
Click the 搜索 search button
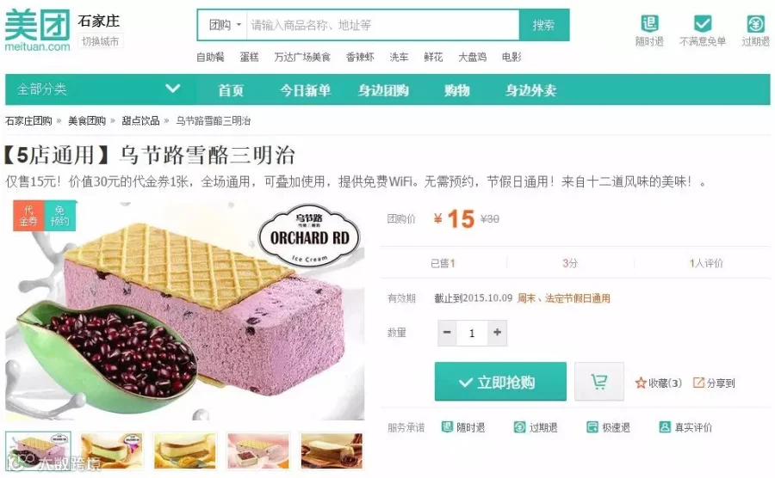coord(543,25)
